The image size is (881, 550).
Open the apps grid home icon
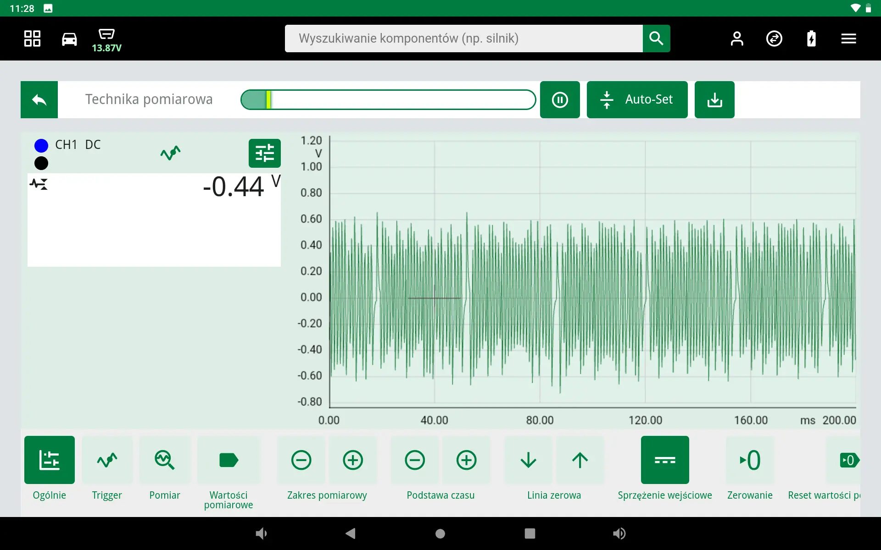coord(32,38)
